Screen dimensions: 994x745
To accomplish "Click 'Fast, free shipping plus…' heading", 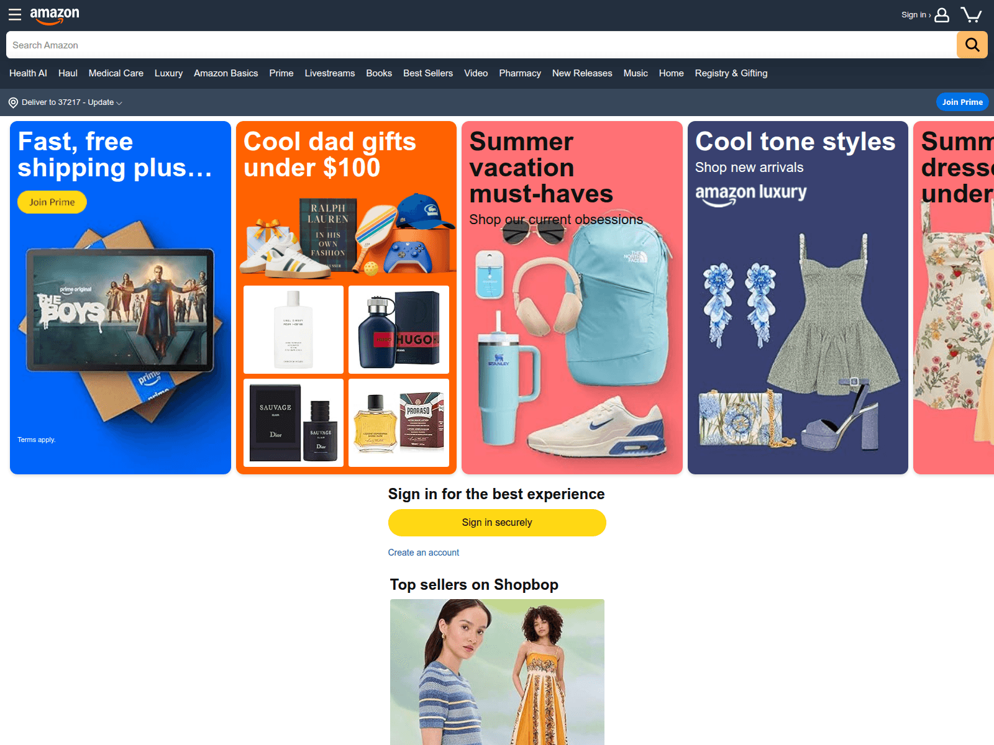I will (x=115, y=155).
